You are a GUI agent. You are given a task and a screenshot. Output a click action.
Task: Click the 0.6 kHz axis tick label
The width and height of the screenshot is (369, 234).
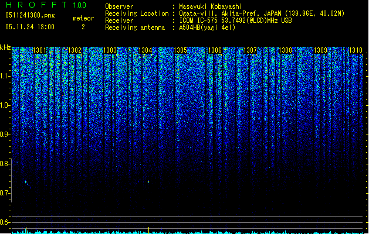(5, 222)
